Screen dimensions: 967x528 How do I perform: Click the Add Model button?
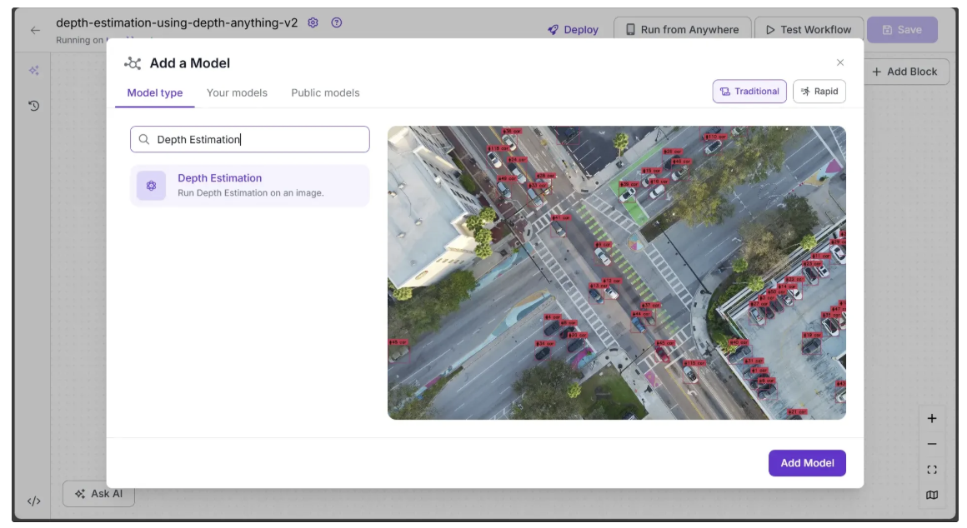pos(806,463)
